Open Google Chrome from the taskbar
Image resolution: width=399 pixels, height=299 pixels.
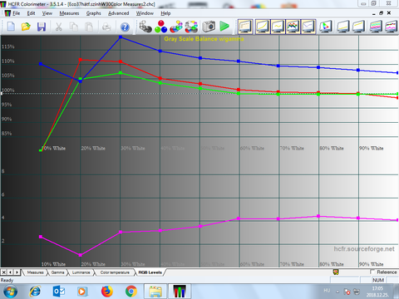coord(131,292)
